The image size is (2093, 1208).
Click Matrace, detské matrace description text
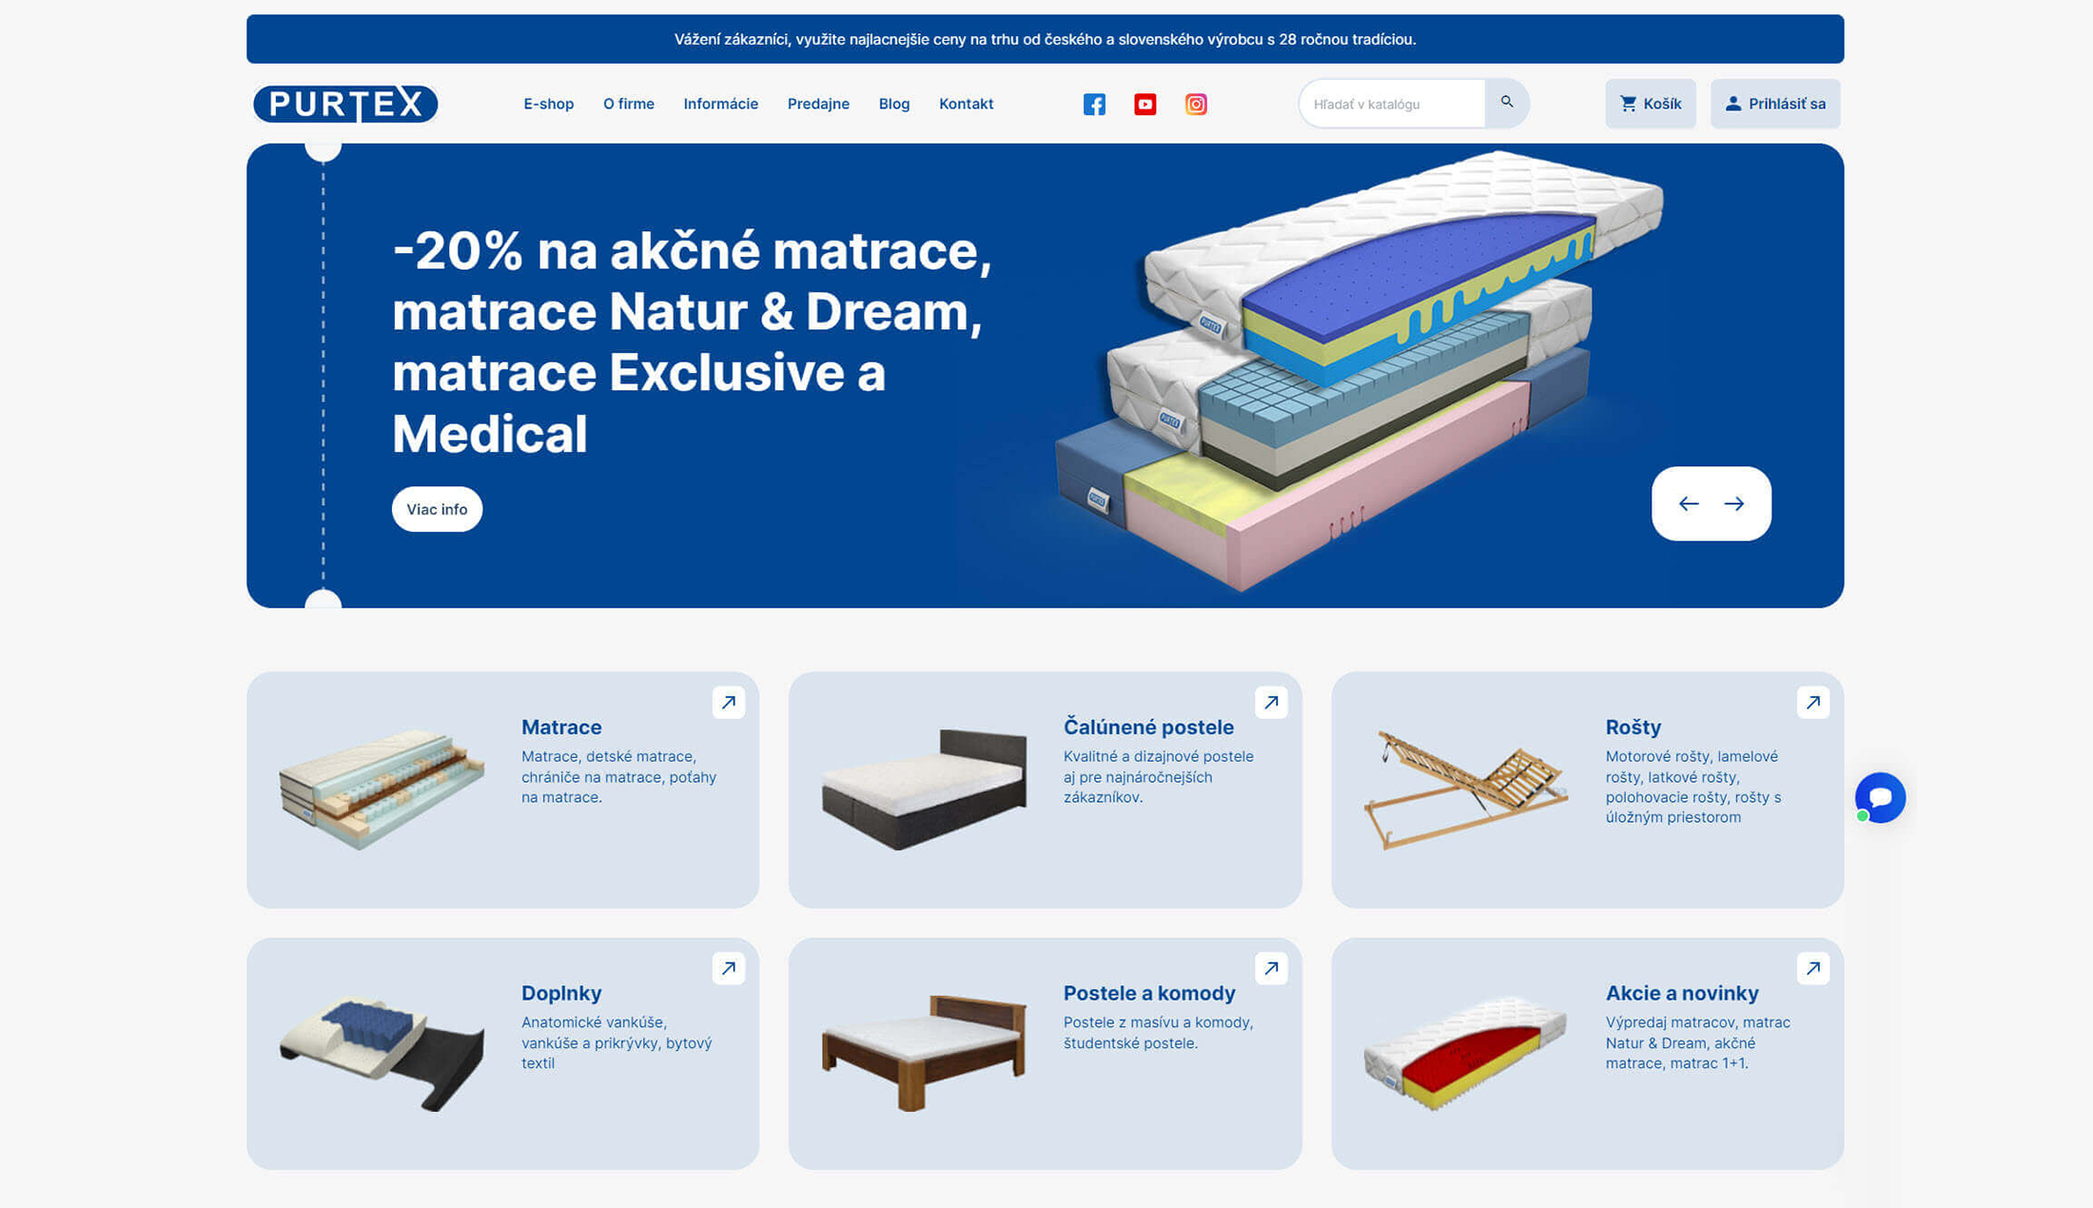click(619, 777)
